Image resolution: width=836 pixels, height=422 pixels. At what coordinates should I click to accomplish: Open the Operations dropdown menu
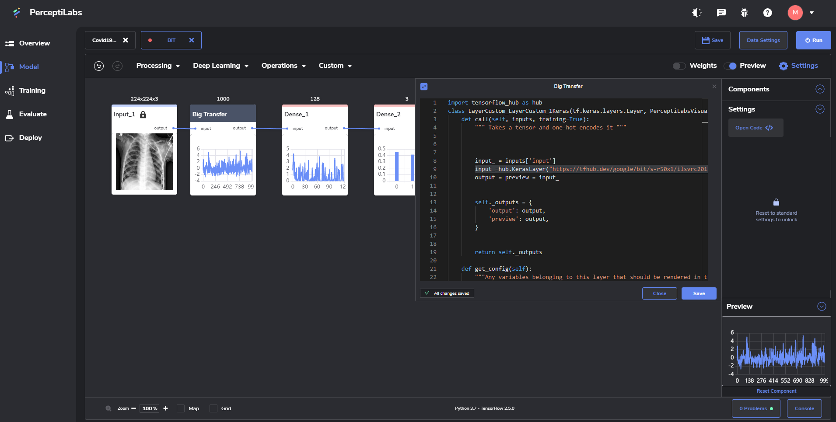pyautogui.click(x=284, y=66)
